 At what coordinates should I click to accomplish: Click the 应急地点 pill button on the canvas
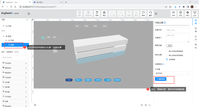coord(69,80)
